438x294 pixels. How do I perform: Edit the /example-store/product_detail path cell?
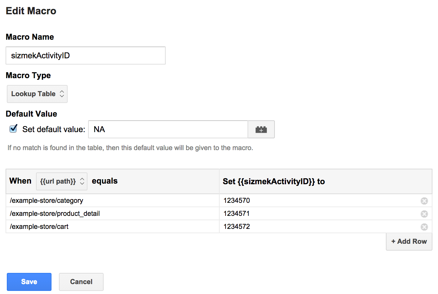[113, 214]
